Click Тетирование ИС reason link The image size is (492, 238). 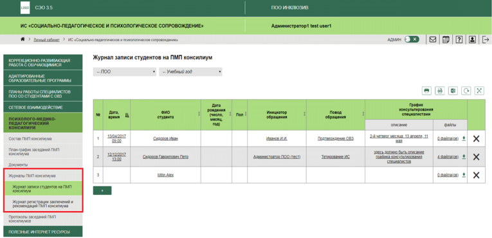click(336, 157)
